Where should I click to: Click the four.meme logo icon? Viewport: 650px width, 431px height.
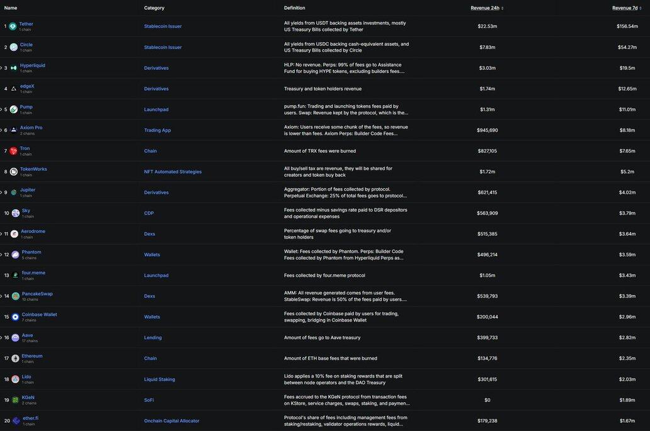15,276
